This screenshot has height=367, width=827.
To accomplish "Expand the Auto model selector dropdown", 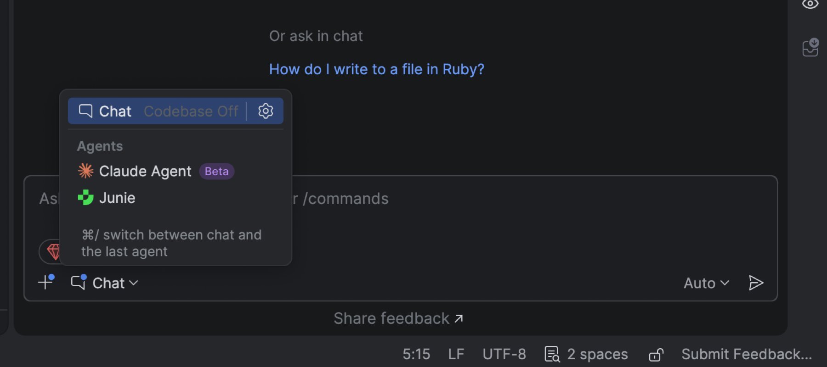I will (706, 283).
